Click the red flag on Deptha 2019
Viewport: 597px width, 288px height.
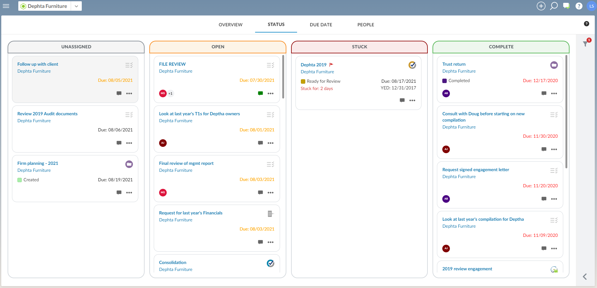click(331, 65)
